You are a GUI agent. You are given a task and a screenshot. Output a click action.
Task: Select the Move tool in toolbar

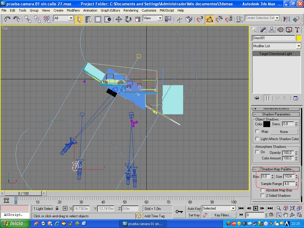[x=119, y=20]
